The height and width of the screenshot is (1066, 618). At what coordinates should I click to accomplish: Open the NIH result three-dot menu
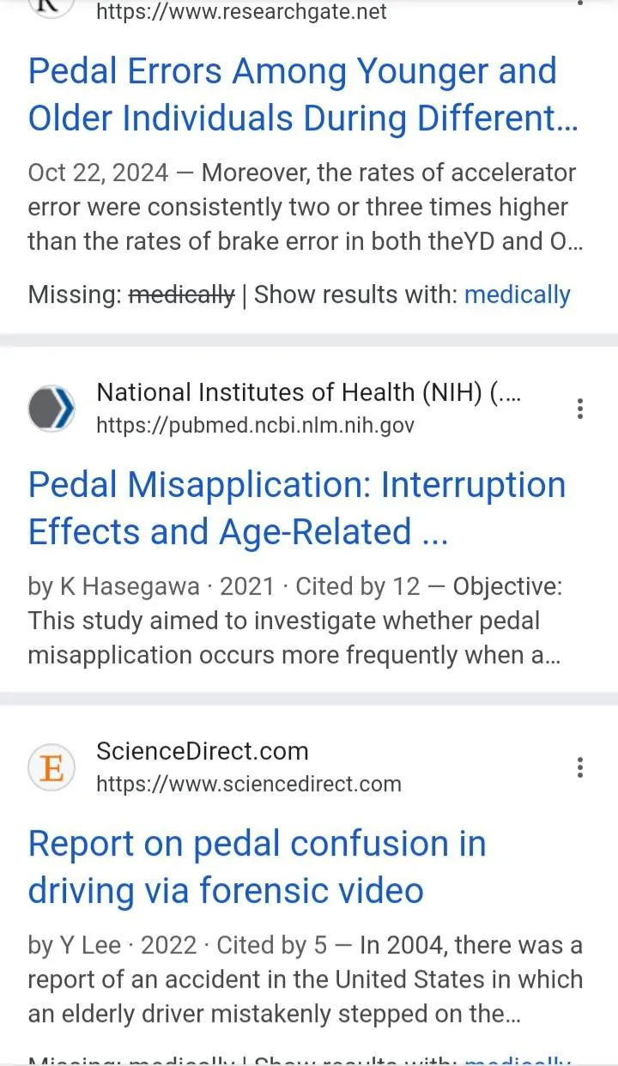click(x=580, y=409)
